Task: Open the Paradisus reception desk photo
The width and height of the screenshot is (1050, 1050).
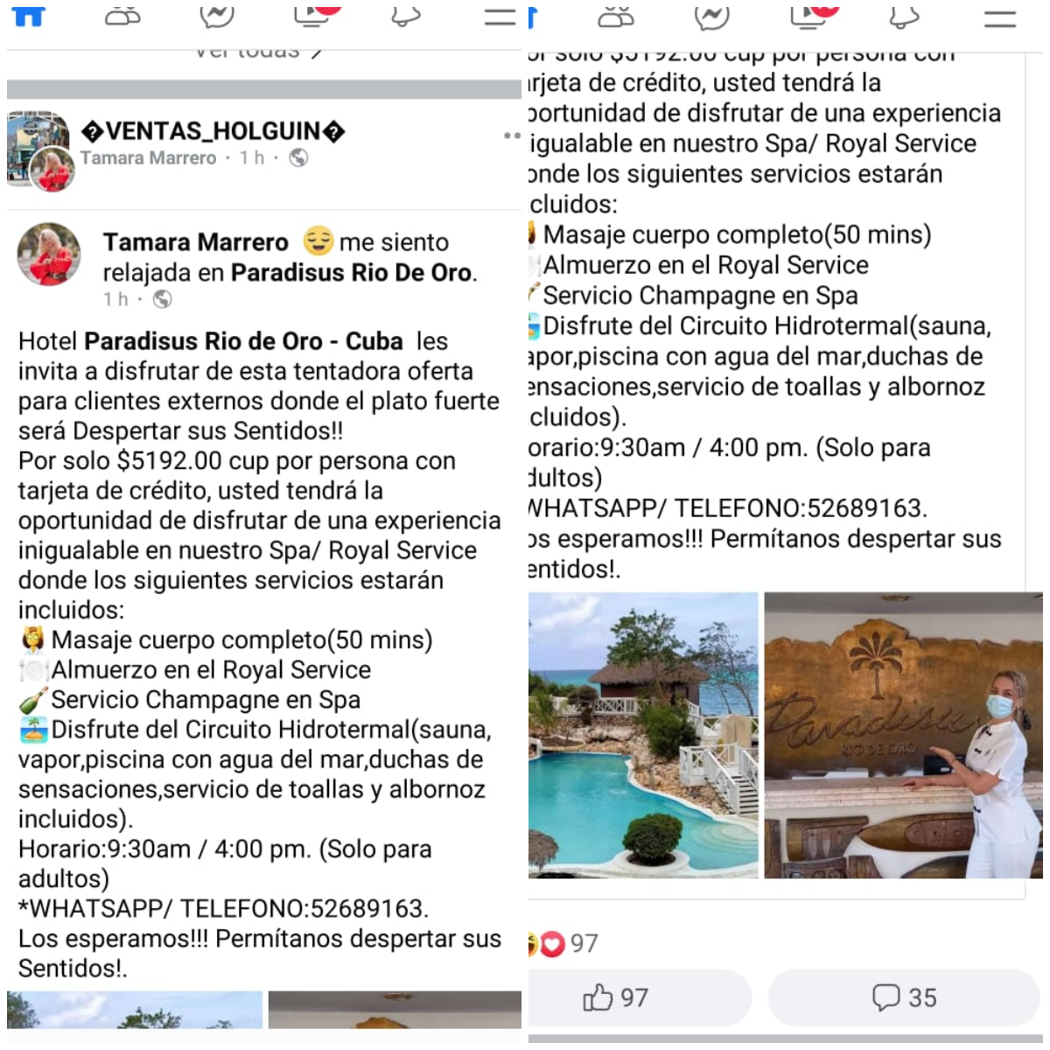Action: pyautogui.click(x=903, y=735)
